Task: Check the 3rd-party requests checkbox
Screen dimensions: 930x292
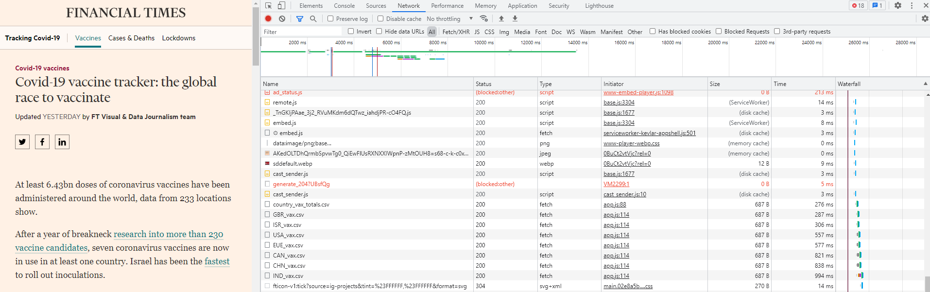Action: pyautogui.click(x=777, y=31)
